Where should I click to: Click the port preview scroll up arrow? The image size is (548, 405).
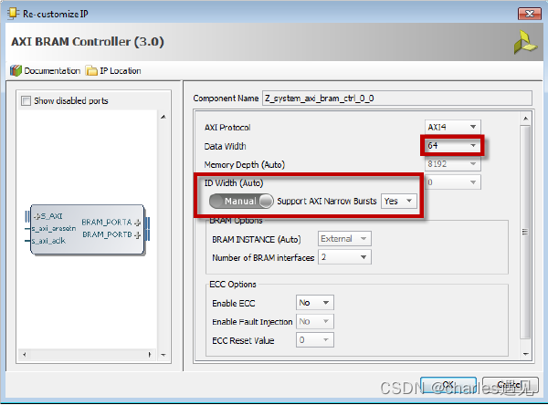[x=163, y=117]
